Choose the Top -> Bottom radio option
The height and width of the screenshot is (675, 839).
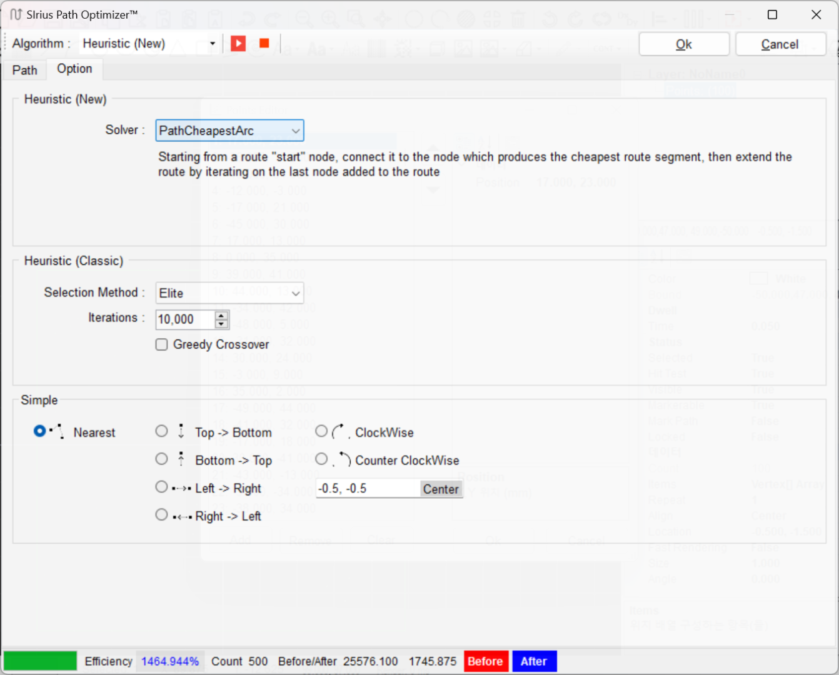tap(161, 431)
